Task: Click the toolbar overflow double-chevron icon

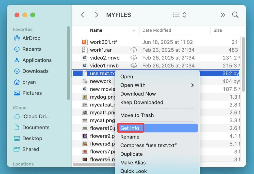Action: pyautogui.click(x=223, y=15)
